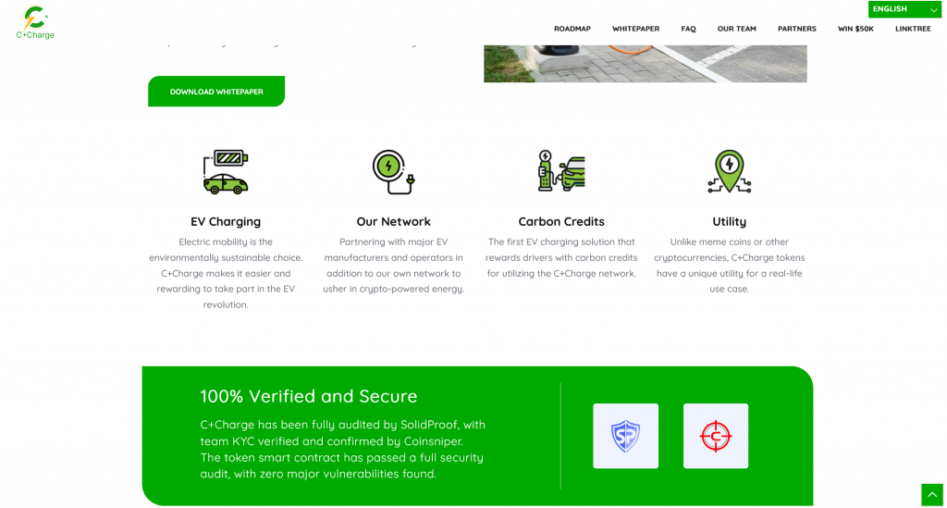This screenshot has width=947, height=508.
Task: Click the Our Network heading
Action: point(393,221)
